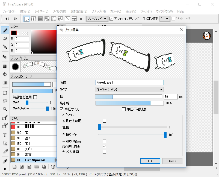Screen dimensions: 219x177
Task: Click the 最小幅 slider bar
Action: coord(130,103)
